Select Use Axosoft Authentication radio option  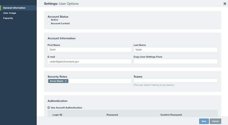pos(49,107)
